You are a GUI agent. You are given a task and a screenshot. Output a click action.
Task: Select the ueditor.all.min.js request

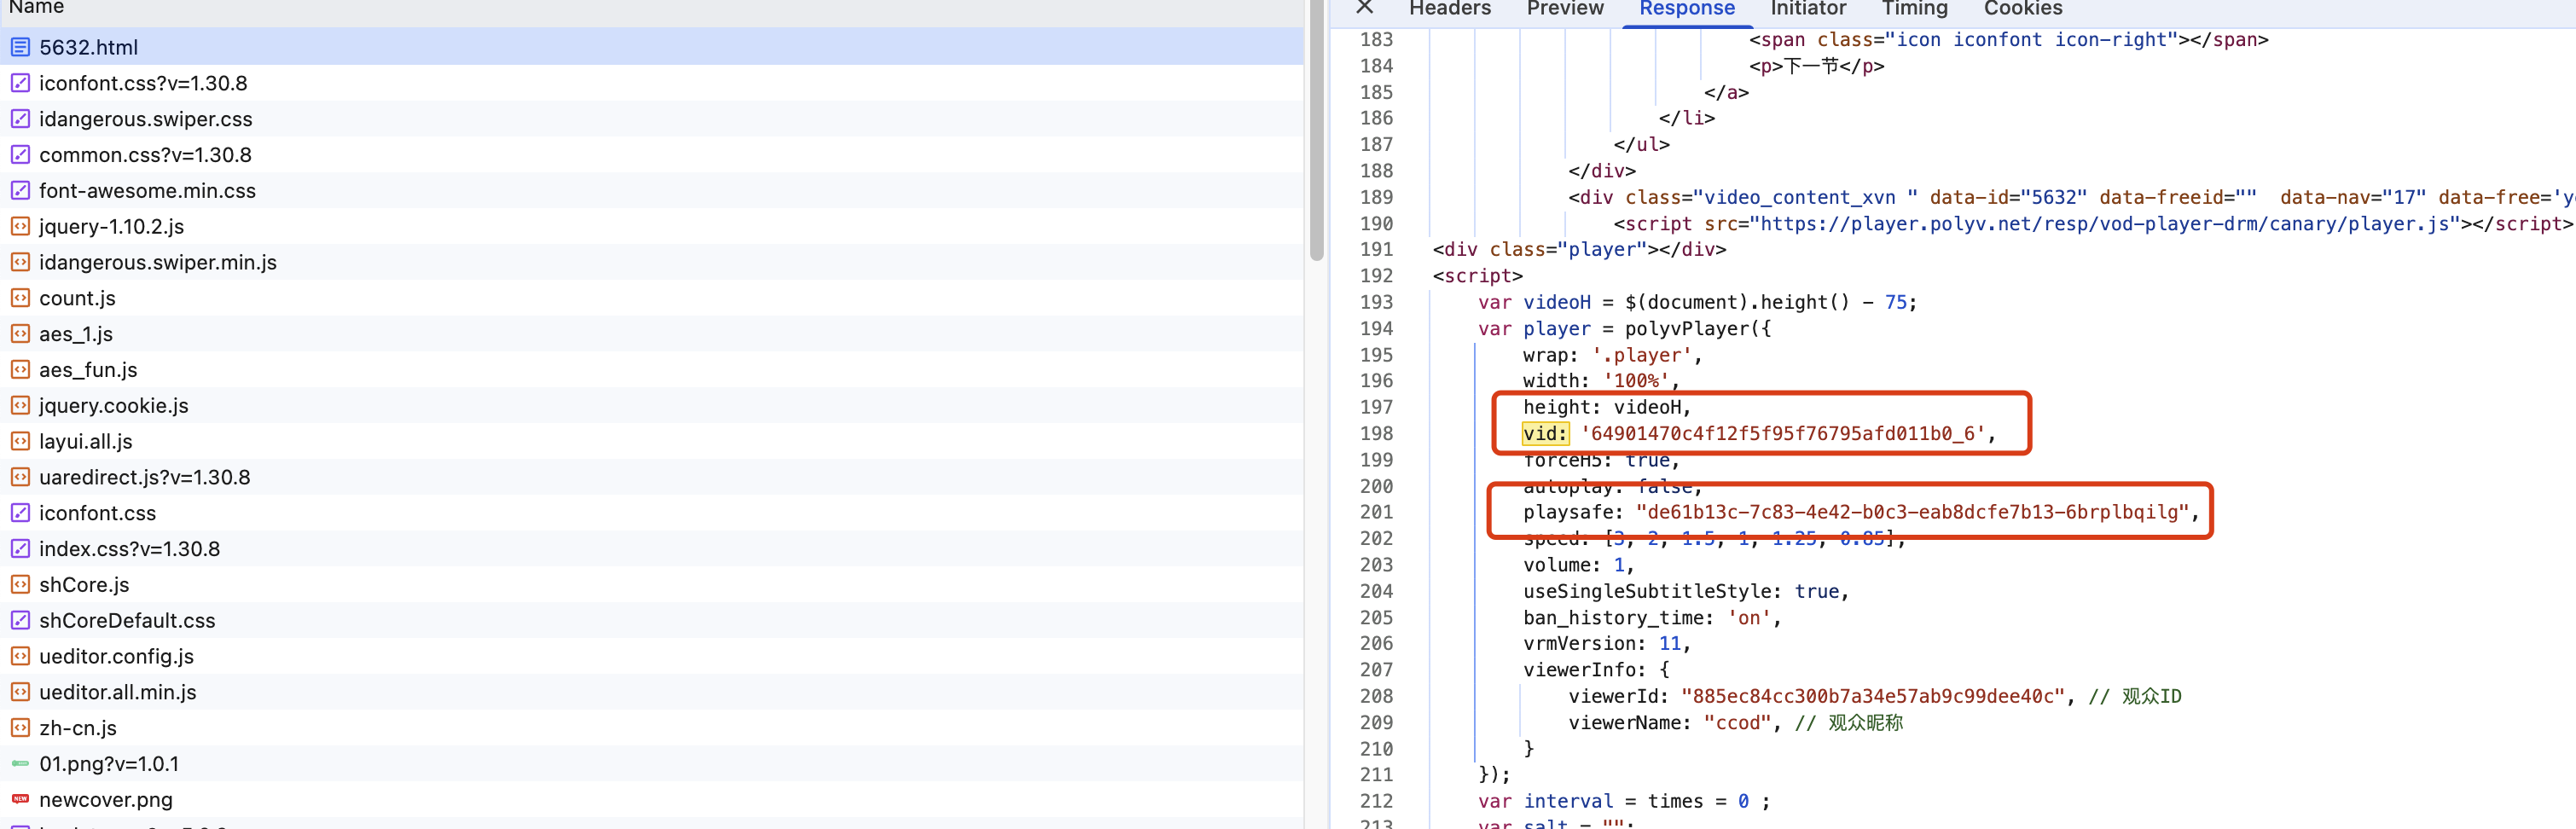652,692
